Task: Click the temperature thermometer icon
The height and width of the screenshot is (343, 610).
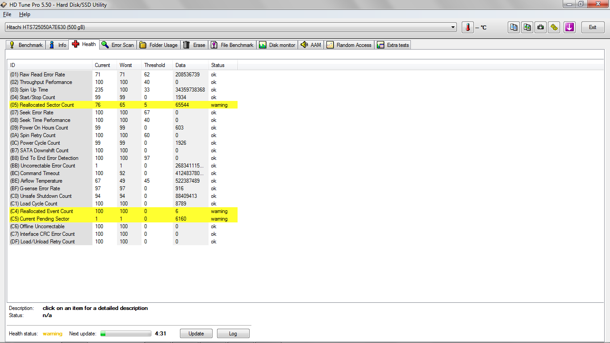Action: tap(468, 27)
